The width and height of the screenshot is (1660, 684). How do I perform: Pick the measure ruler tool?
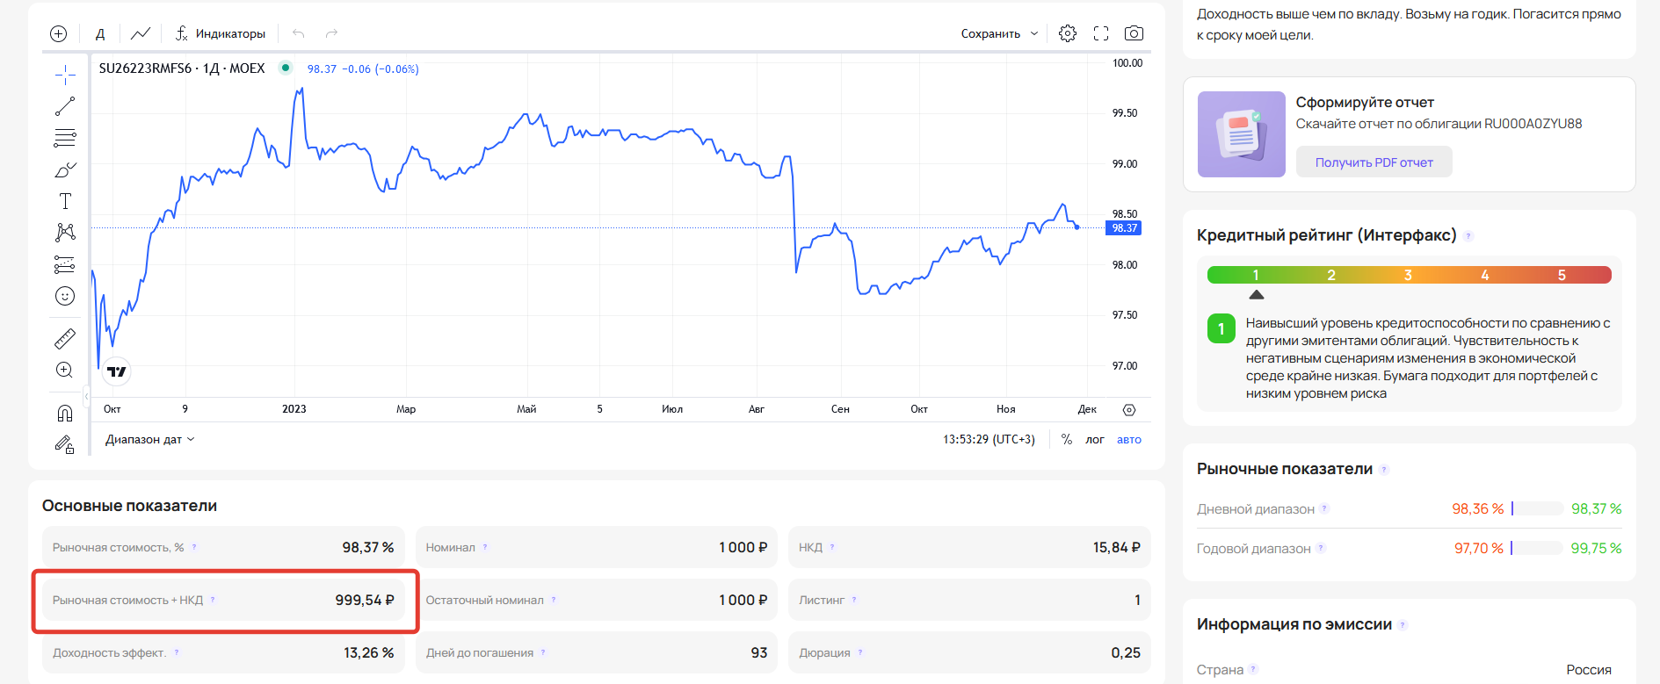[x=65, y=338]
